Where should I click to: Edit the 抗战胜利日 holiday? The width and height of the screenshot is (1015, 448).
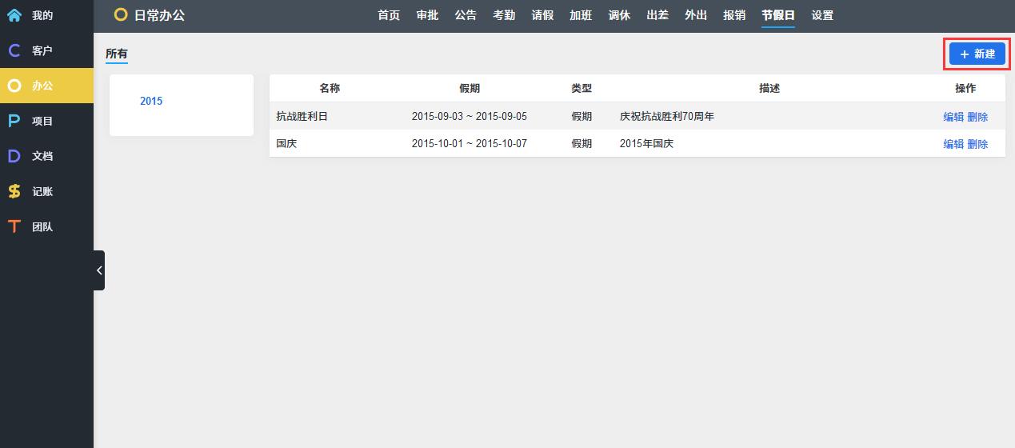(953, 117)
